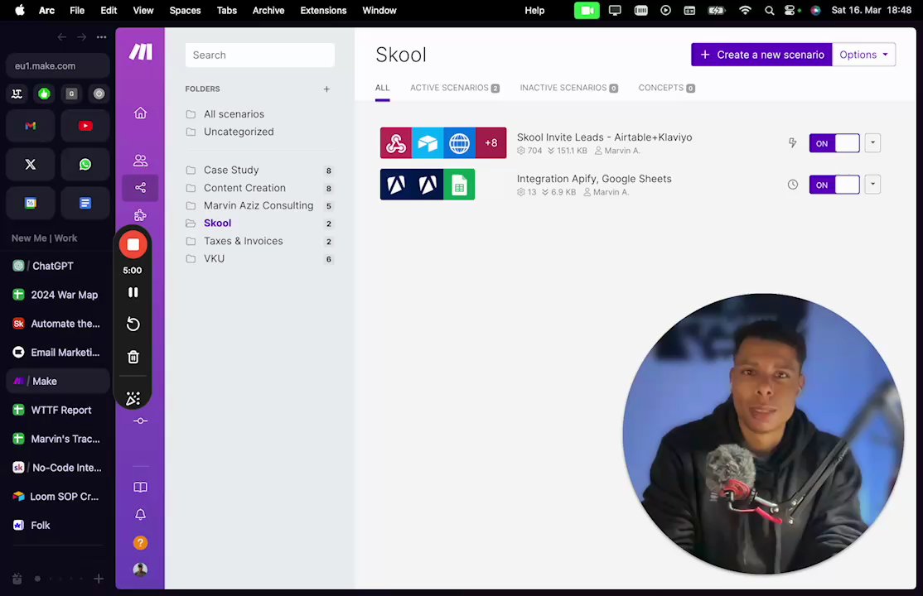Screen dimensions: 923x596
Task: Open Loom confetti effects icon
Action: click(133, 398)
